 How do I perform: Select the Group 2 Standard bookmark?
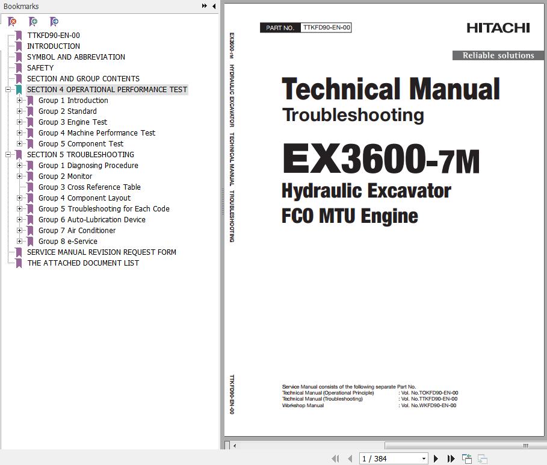[x=67, y=111]
